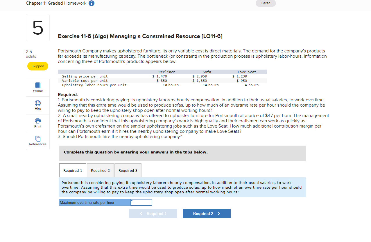Click the $ 1,470 recliner price cell
Image resolution: width=371 pixels, height=242 pixels.
160,76
